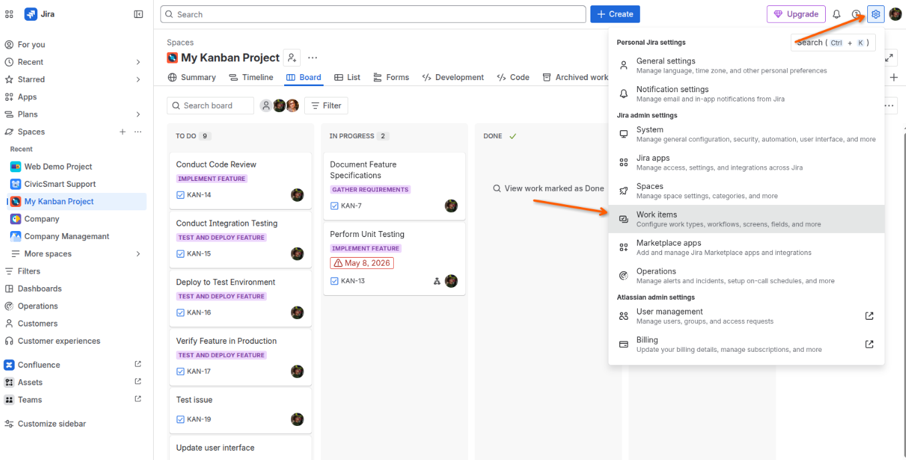Open external link icon for User management

[869, 316]
